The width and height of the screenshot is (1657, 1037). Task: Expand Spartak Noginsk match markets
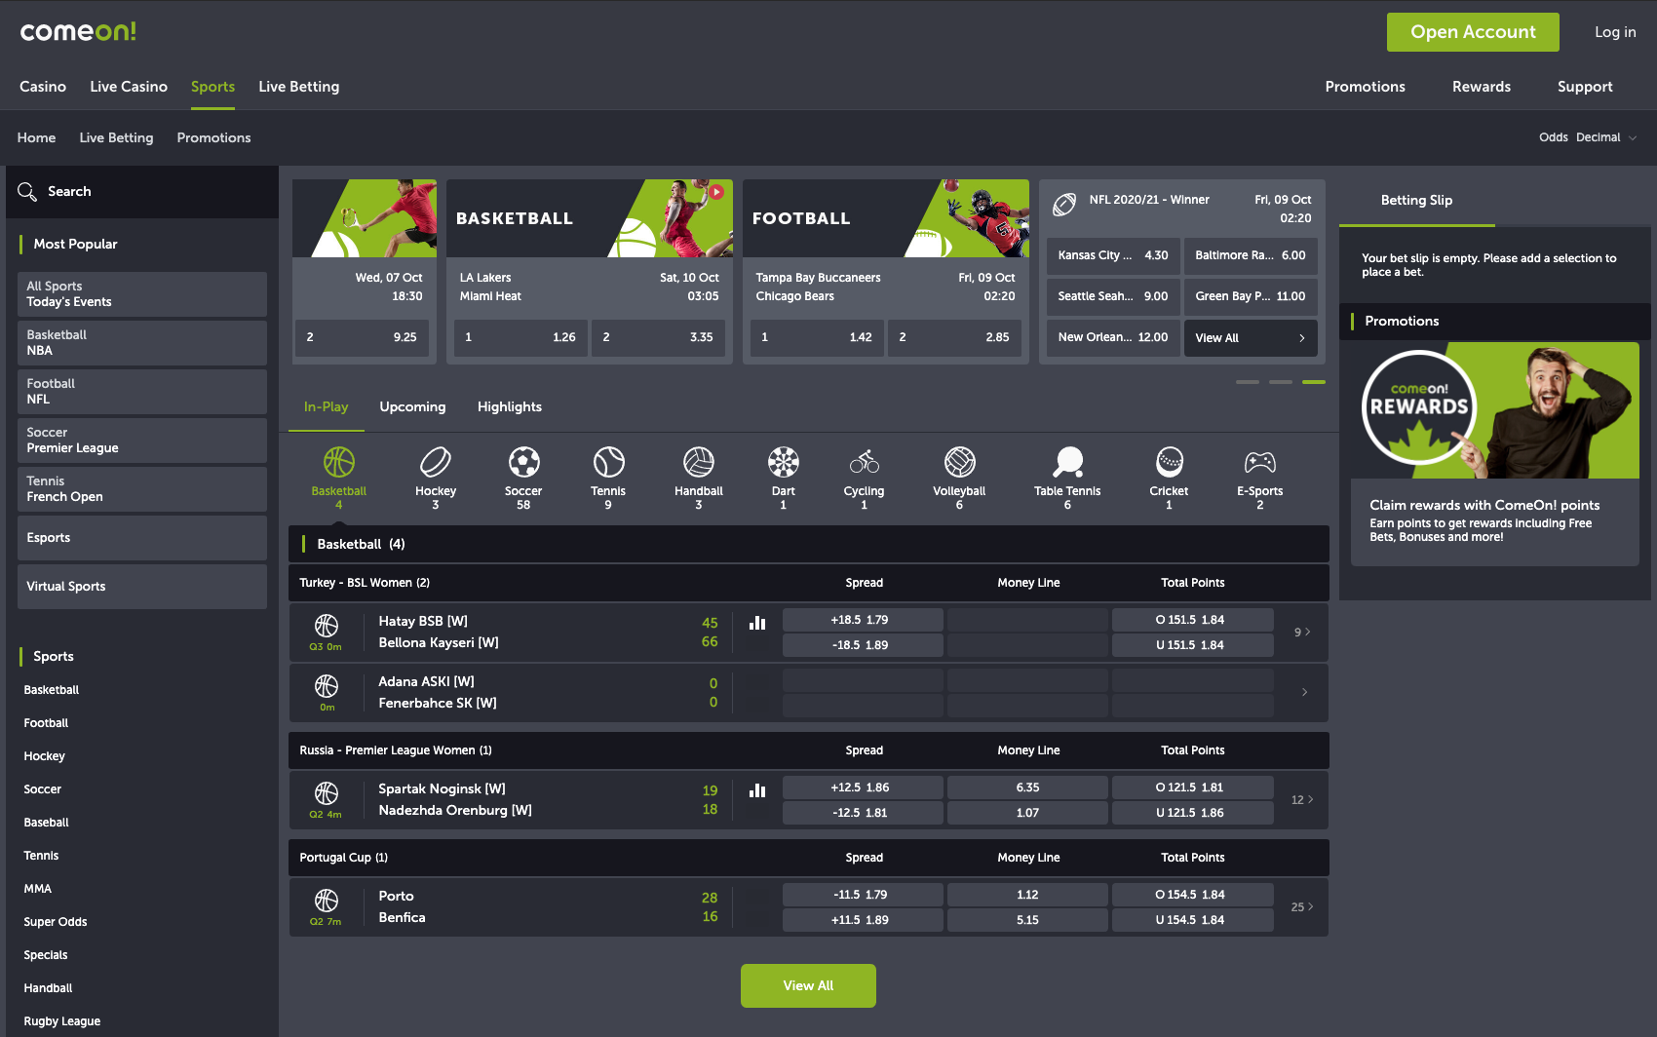[x=1302, y=800]
